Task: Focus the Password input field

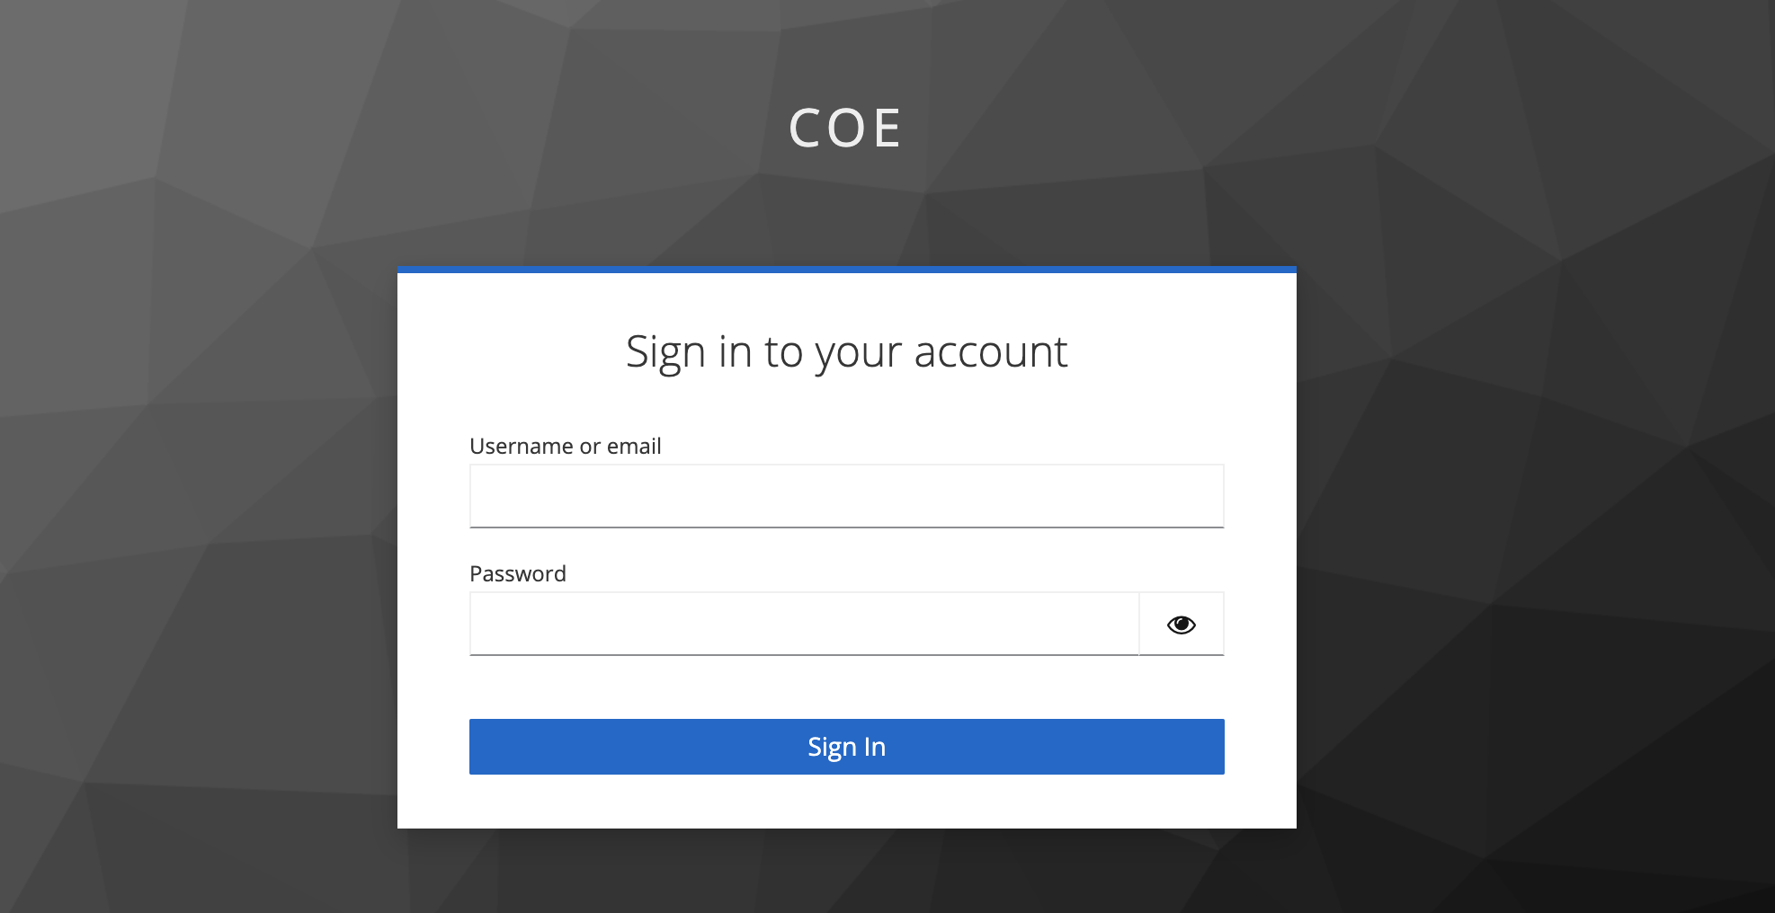Action: click(804, 625)
